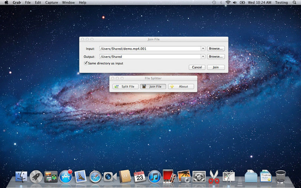Expand the Output path dropdown arrow
Viewport: 301px width, 188px height.
pyautogui.click(x=203, y=57)
